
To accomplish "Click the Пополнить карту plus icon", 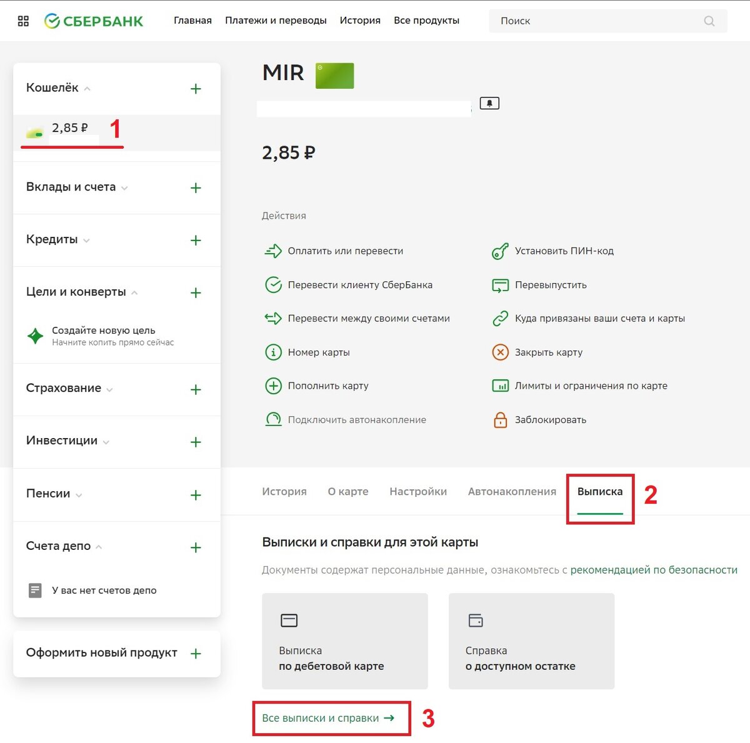I will (x=273, y=386).
